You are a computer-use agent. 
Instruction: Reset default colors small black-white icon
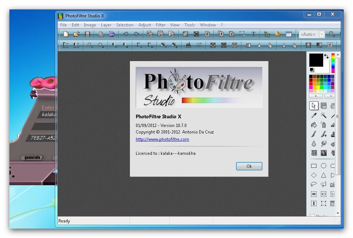coord(312,70)
